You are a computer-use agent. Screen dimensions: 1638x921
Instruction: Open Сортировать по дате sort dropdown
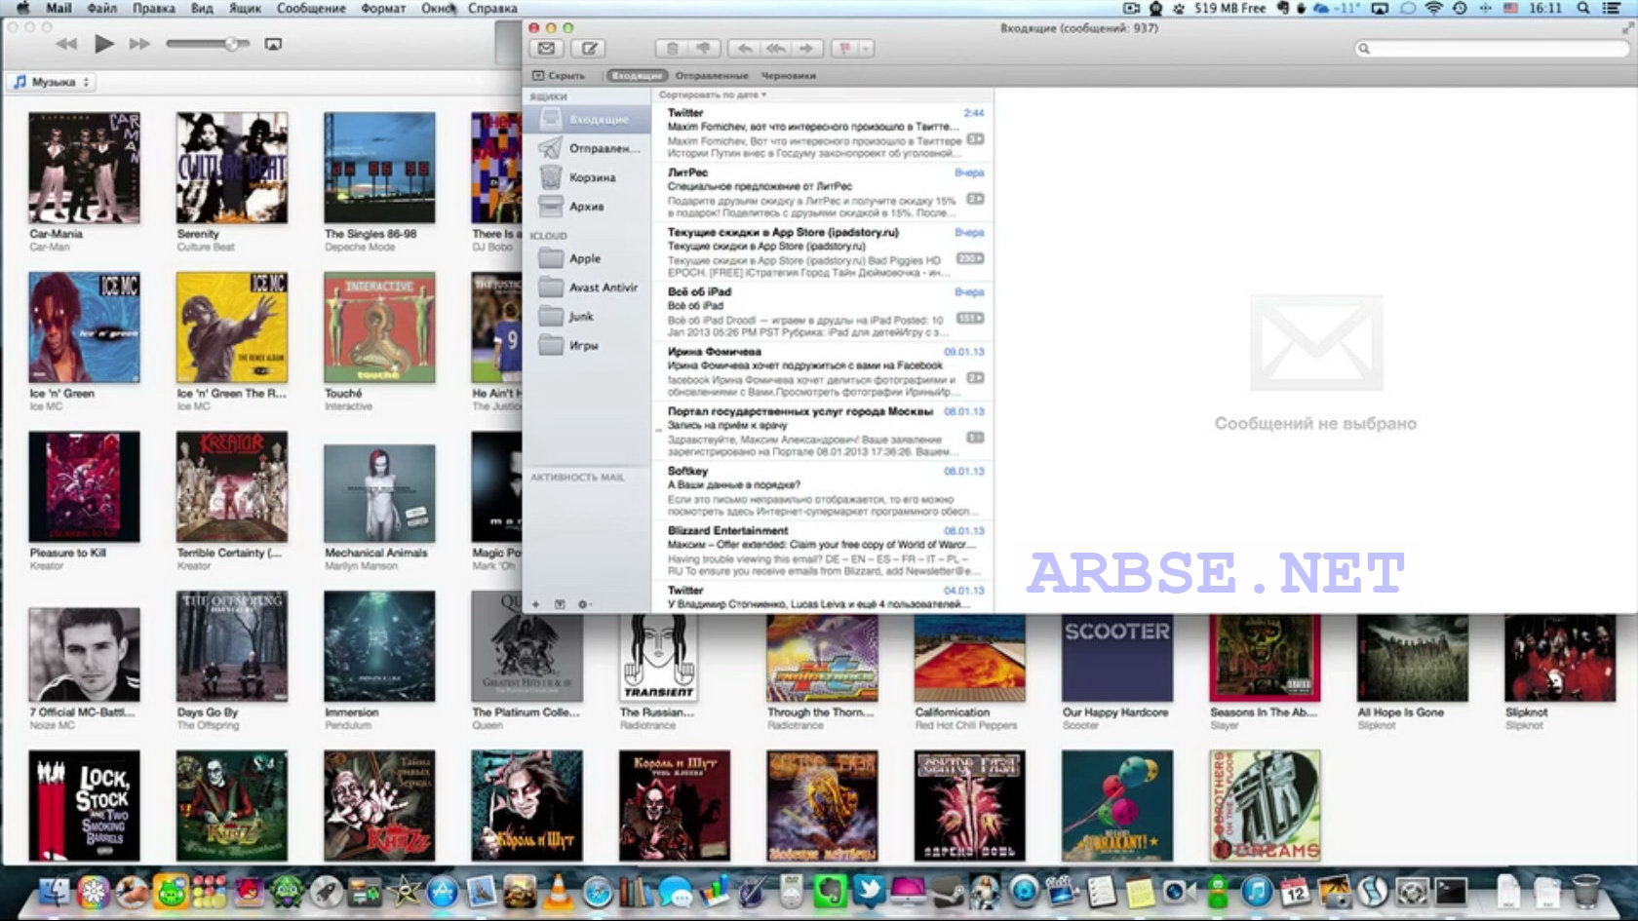pyautogui.click(x=713, y=95)
